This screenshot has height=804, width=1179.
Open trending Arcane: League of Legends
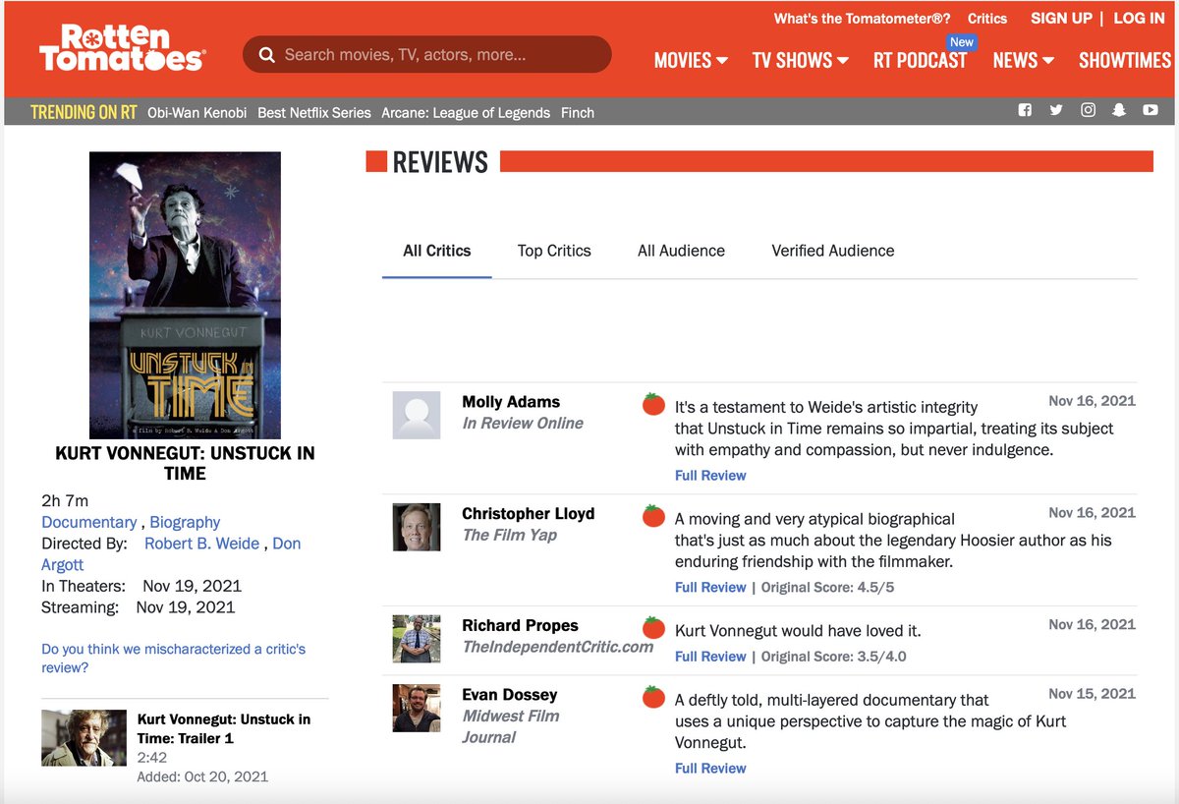466,112
